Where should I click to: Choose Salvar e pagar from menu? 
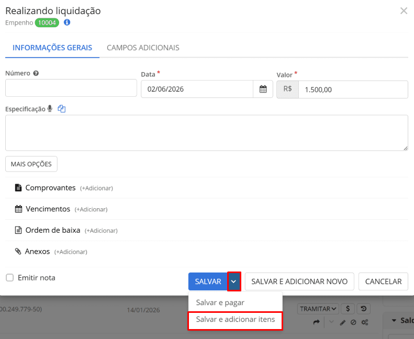pos(220,302)
